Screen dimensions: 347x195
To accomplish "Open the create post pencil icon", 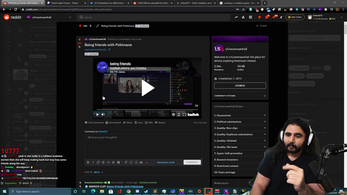I will click(x=281, y=17).
